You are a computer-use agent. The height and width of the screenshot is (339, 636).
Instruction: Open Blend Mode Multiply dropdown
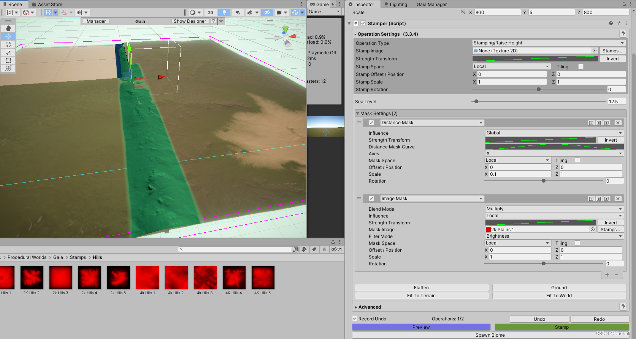tap(554, 209)
